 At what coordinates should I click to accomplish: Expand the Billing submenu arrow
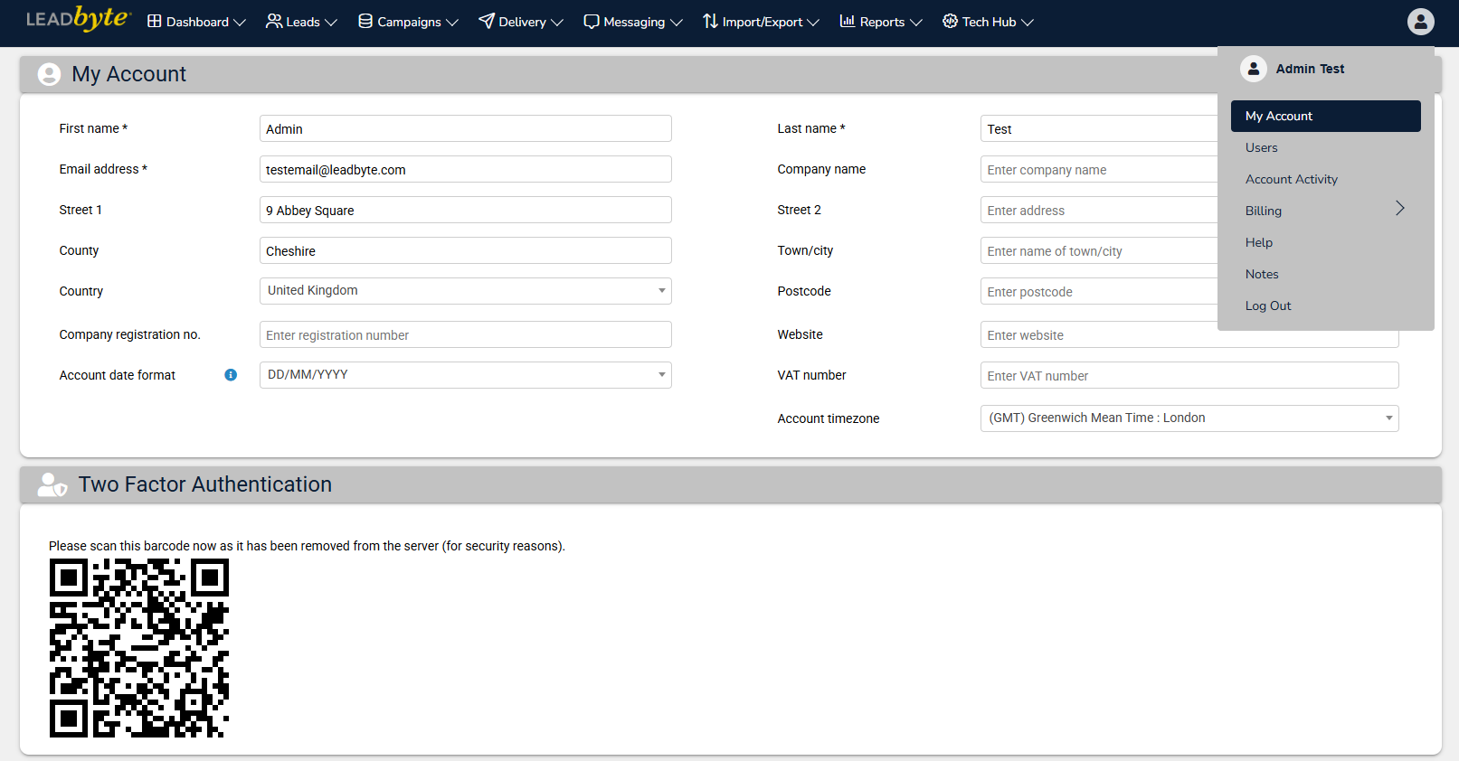pos(1400,209)
